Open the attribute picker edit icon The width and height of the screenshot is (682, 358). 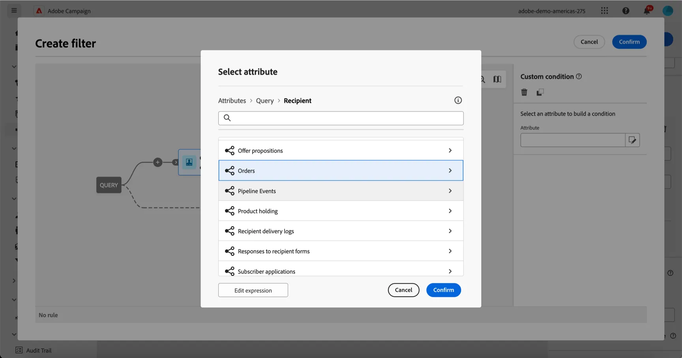tap(632, 140)
